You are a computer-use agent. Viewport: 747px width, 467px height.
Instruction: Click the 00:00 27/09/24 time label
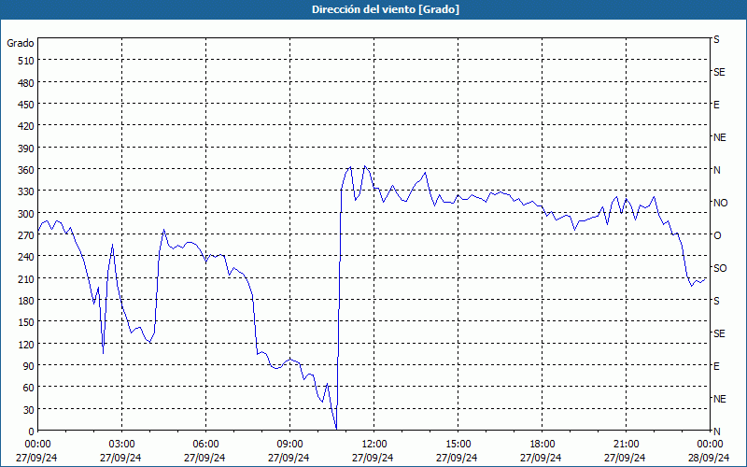[x=36, y=451]
